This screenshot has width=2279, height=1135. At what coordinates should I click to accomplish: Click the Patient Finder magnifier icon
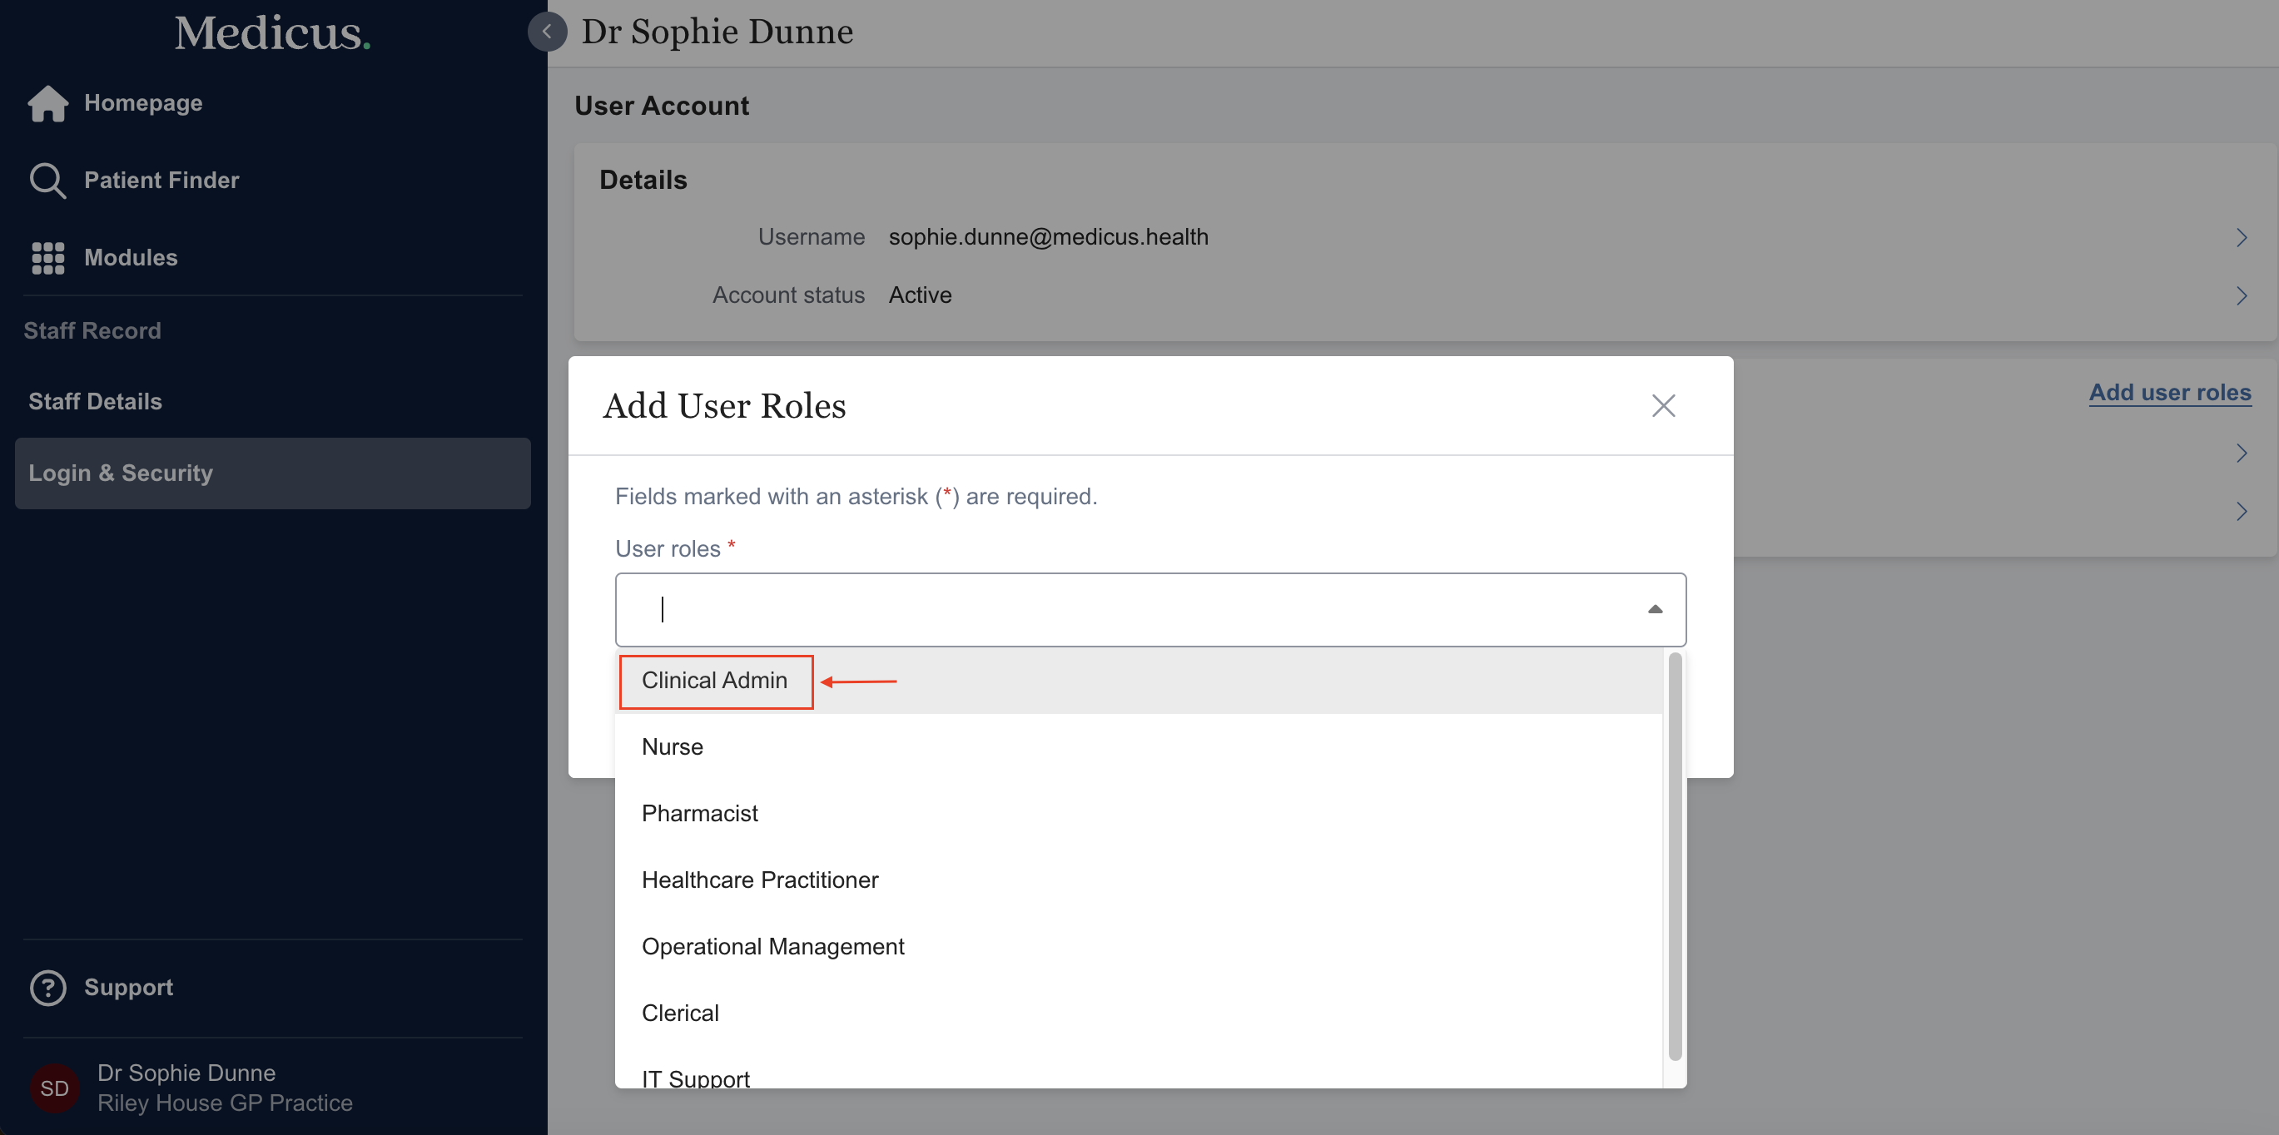[47, 181]
